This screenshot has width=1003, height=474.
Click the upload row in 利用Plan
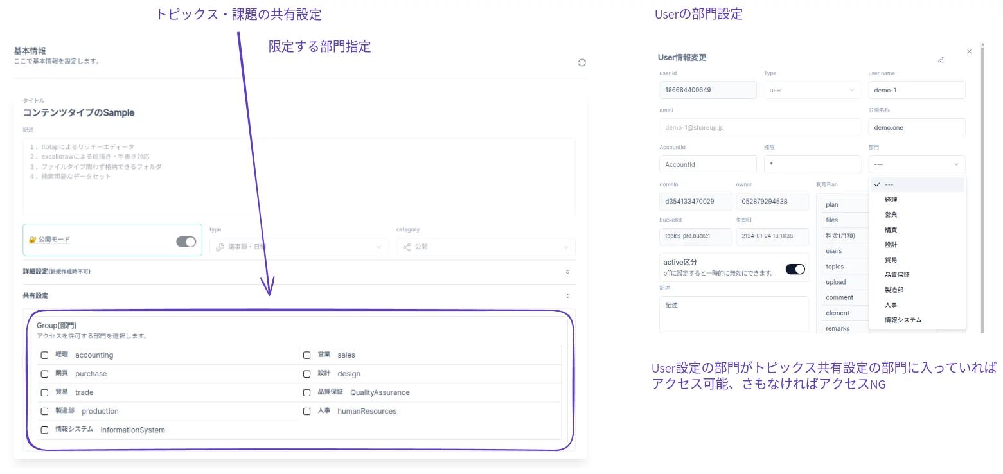coord(845,282)
